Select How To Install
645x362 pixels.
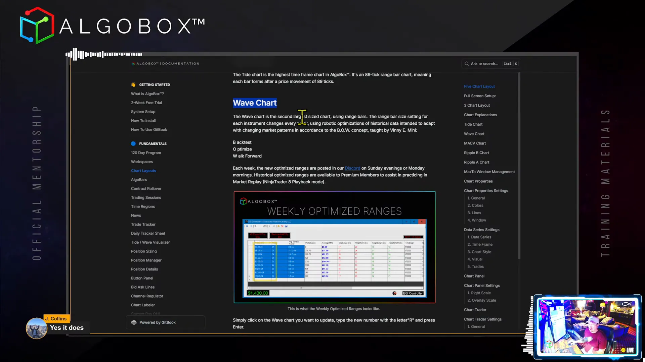coord(143,121)
